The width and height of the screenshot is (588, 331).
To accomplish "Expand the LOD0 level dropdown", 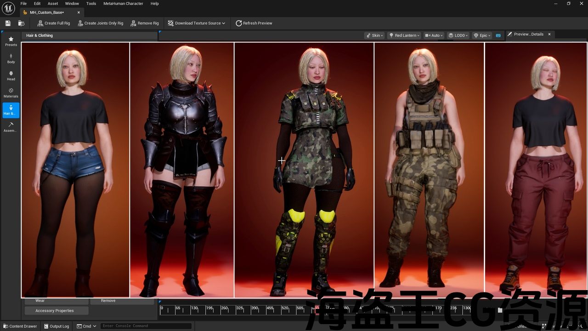I will point(458,35).
